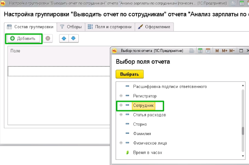Click the M memory button in dialog title
Screen dimensions: 249x165
(217, 51)
